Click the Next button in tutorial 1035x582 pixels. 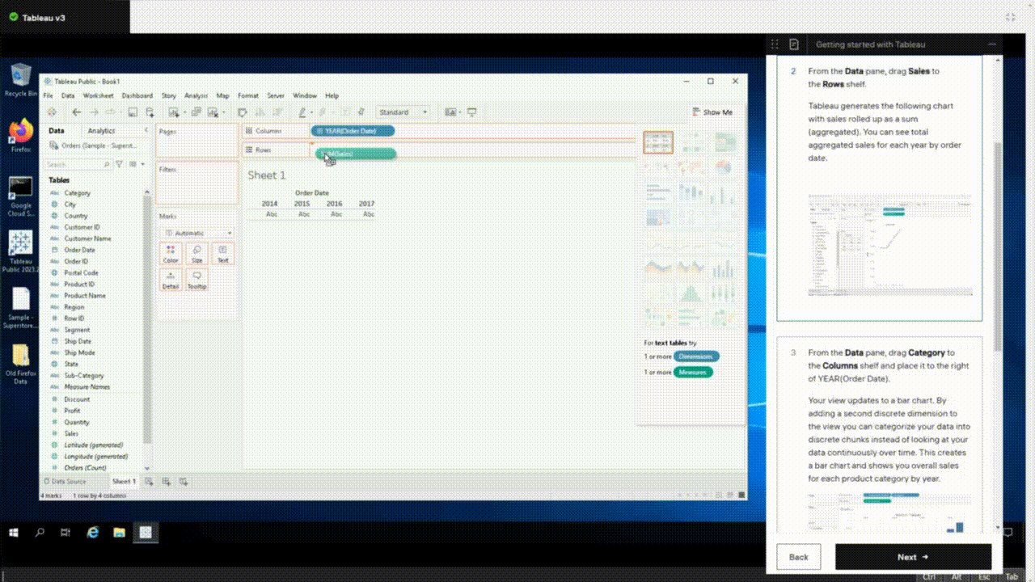(x=913, y=557)
